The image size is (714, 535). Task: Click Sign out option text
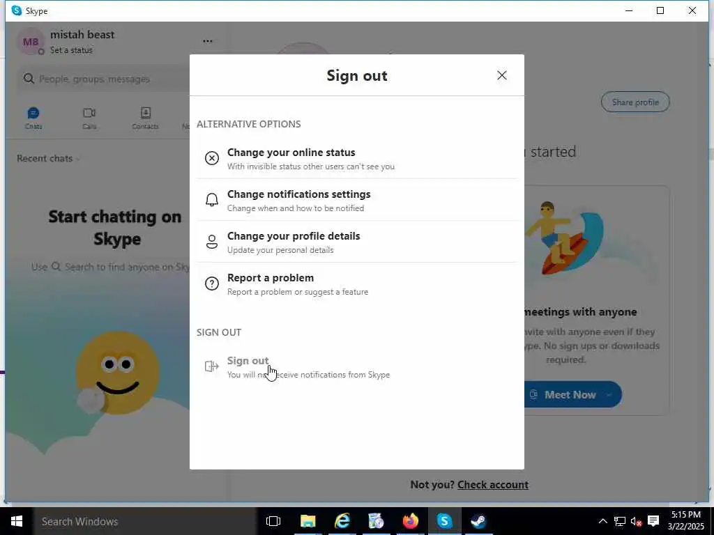click(248, 361)
